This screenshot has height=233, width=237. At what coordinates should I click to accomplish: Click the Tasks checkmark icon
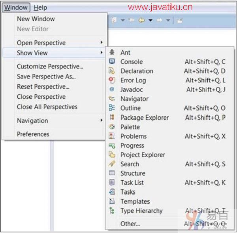coord(112,192)
